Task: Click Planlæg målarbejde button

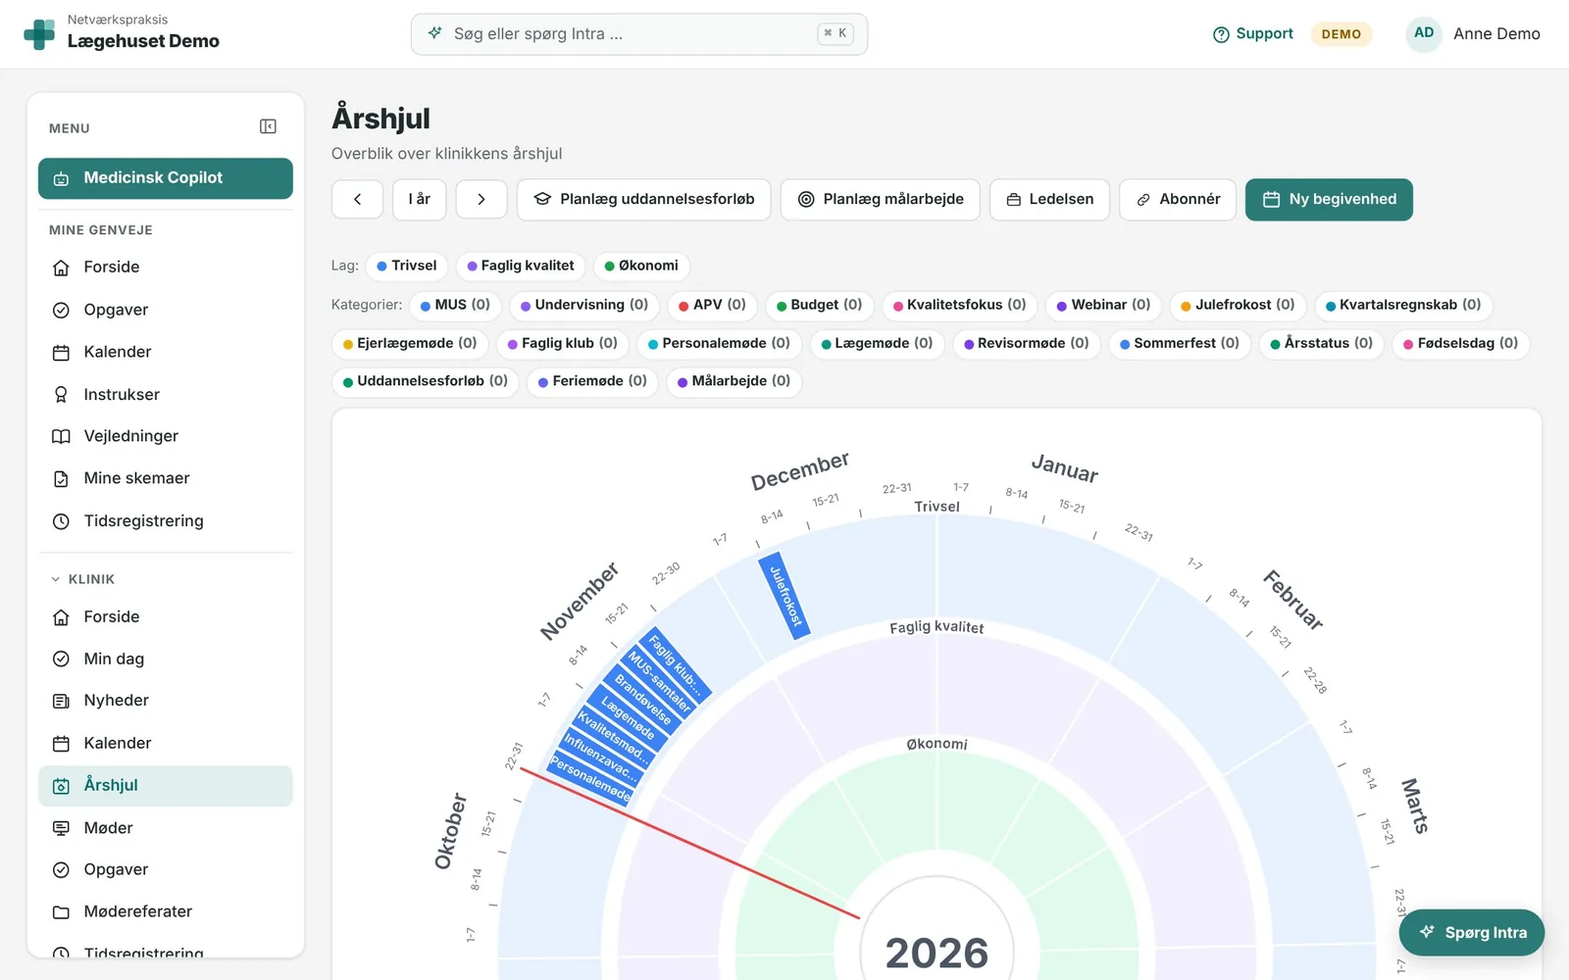Action: (x=880, y=199)
